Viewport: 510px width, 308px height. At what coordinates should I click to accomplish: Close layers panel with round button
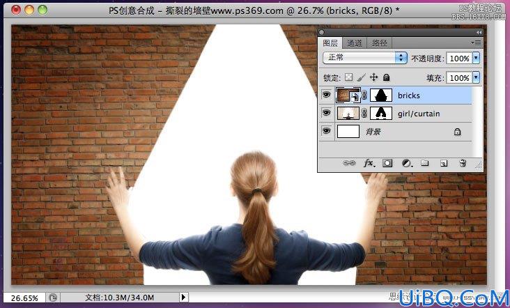[x=322, y=32]
